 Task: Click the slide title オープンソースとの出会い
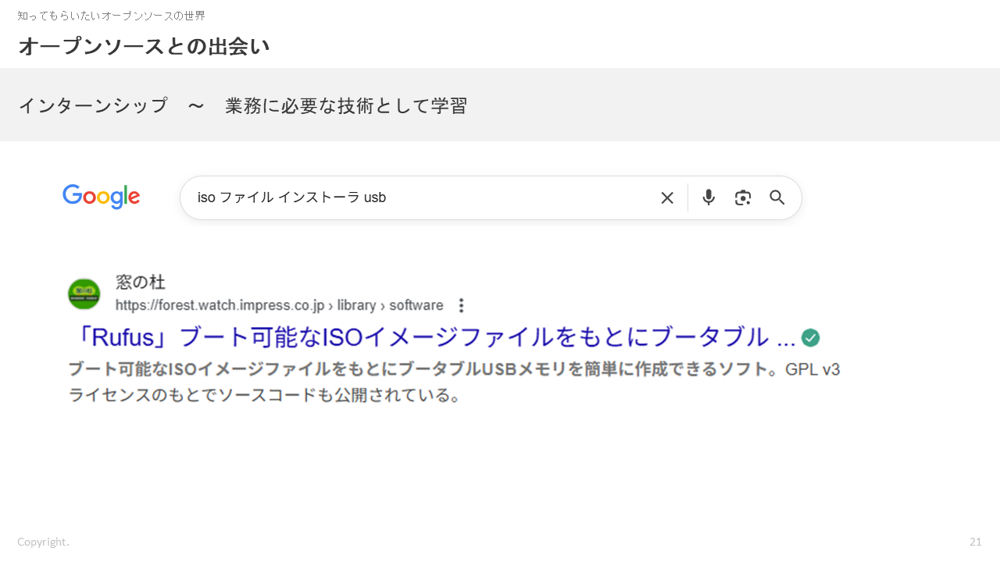144,47
